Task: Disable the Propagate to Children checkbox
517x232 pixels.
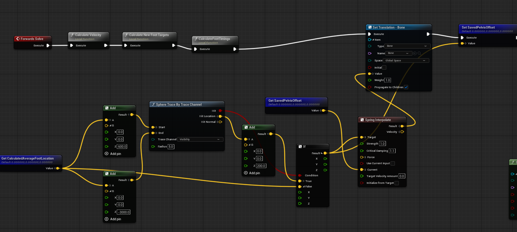Action: click(x=406, y=87)
